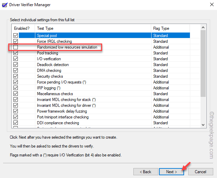The height and width of the screenshot is (178, 217).
Task: Toggle the Force IRQL checking checkbox
Action: [x=15, y=41]
